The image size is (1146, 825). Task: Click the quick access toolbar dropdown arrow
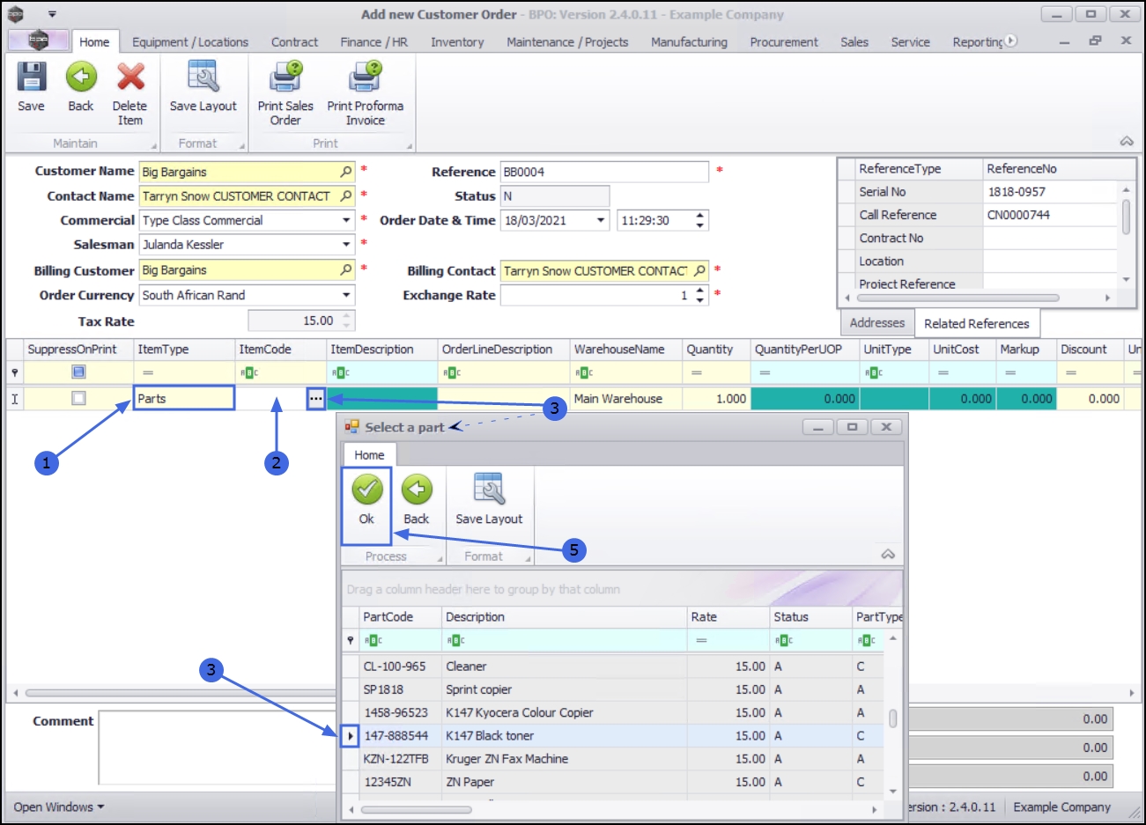point(52,14)
